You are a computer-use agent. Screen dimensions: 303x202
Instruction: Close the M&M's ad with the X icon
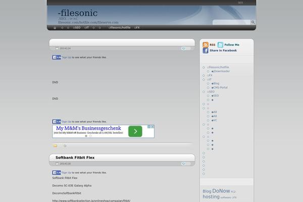153,127
